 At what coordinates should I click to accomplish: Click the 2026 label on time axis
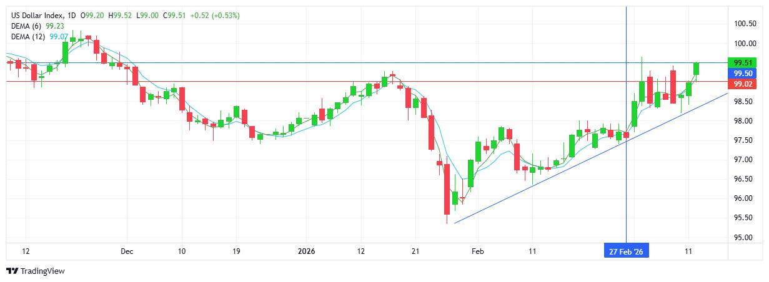coord(306,251)
